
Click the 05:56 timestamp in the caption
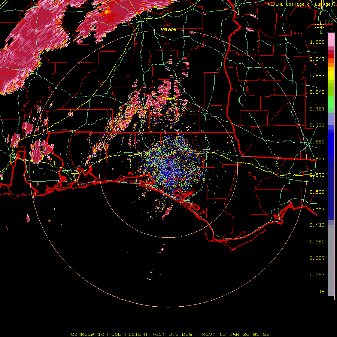coord(261,334)
